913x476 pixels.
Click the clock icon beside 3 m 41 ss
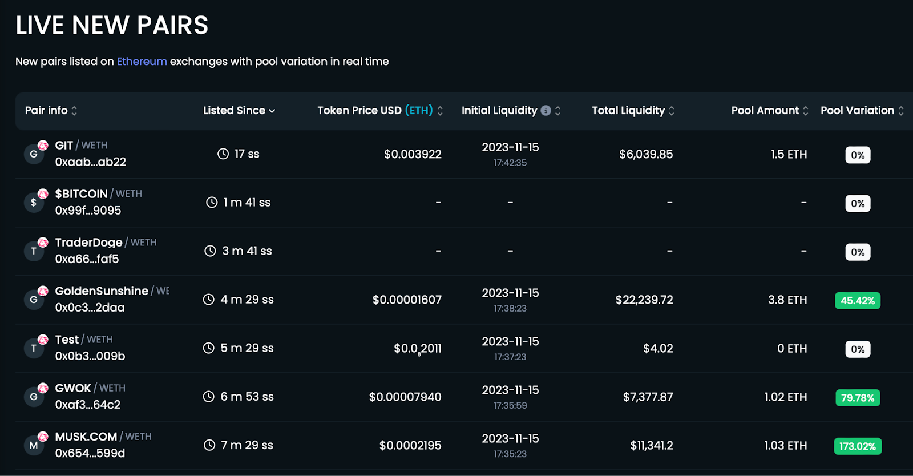[211, 251]
